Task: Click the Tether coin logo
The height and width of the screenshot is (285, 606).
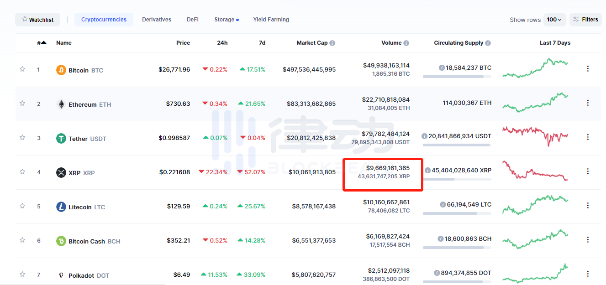Action: coord(61,138)
